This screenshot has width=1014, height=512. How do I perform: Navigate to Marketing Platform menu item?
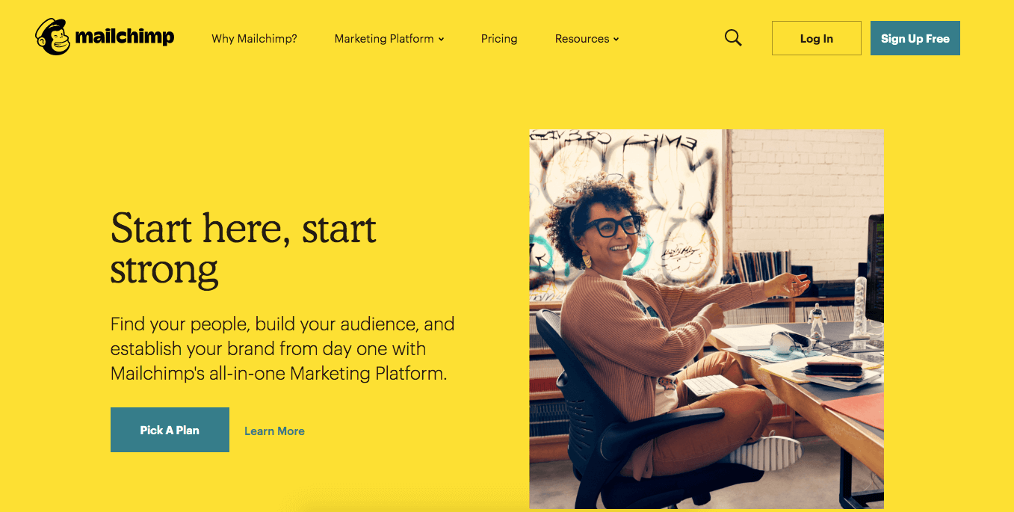coord(384,38)
